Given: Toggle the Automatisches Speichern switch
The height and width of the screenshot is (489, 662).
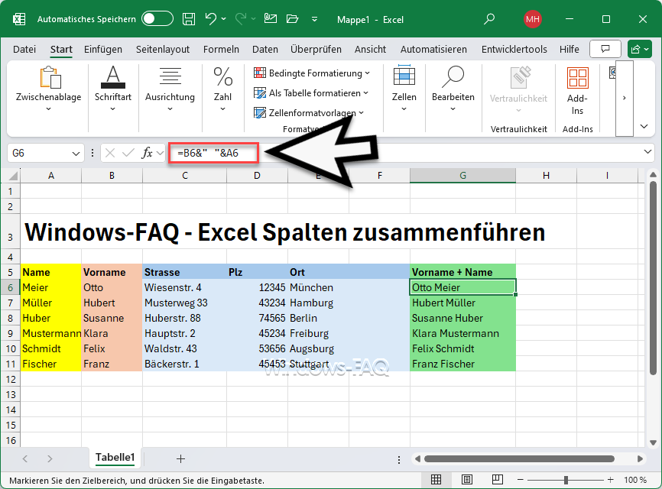Looking at the screenshot, I should 157,19.
